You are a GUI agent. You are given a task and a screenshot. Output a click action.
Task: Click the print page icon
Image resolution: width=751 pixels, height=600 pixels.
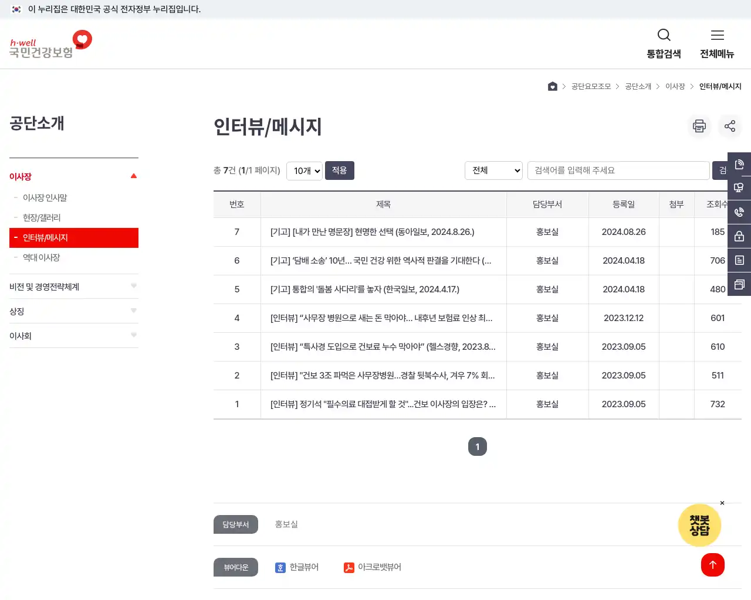click(699, 126)
